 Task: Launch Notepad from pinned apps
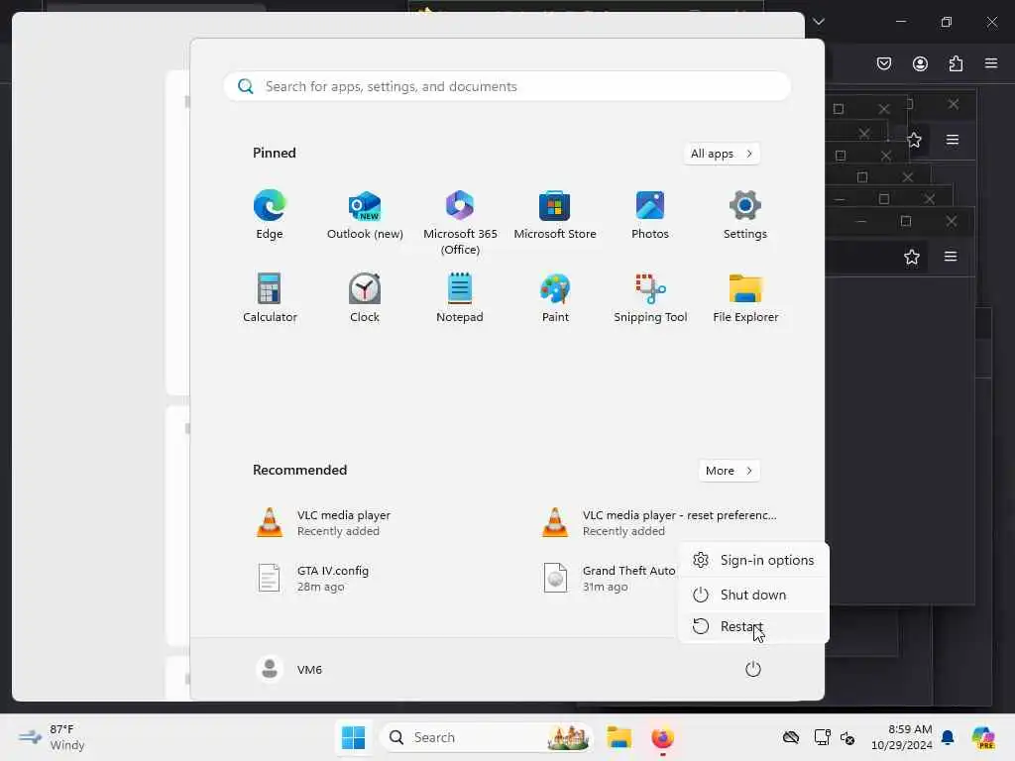(460, 297)
